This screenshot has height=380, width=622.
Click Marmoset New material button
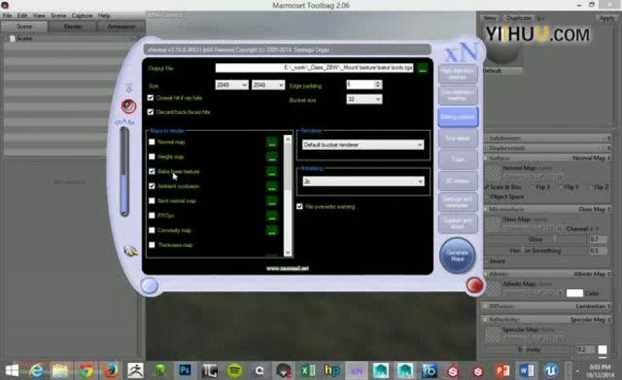[490, 18]
